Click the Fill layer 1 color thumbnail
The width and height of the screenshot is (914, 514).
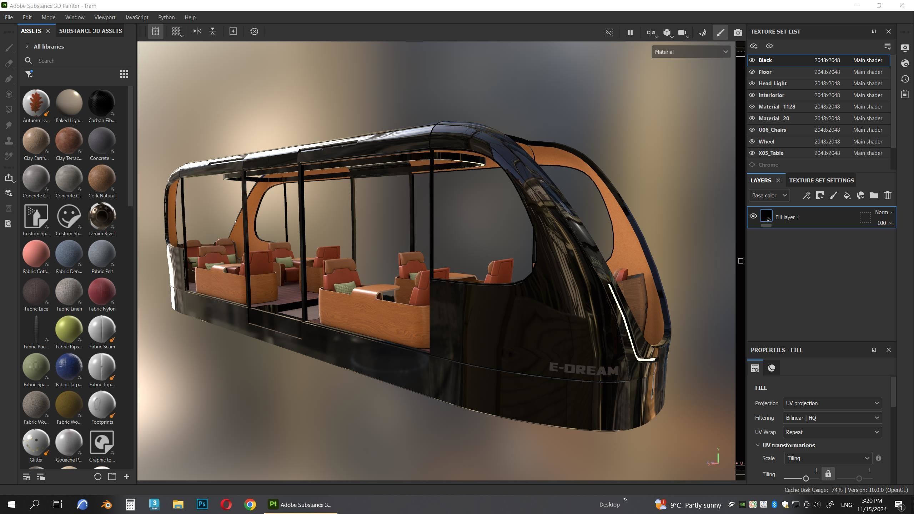766,216
